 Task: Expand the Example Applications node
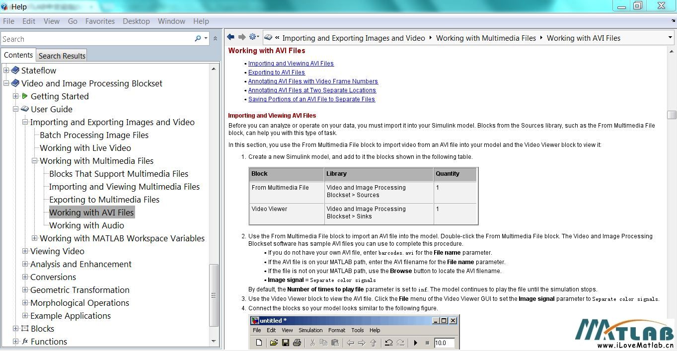pyautogui.click(x=25, y=316)
